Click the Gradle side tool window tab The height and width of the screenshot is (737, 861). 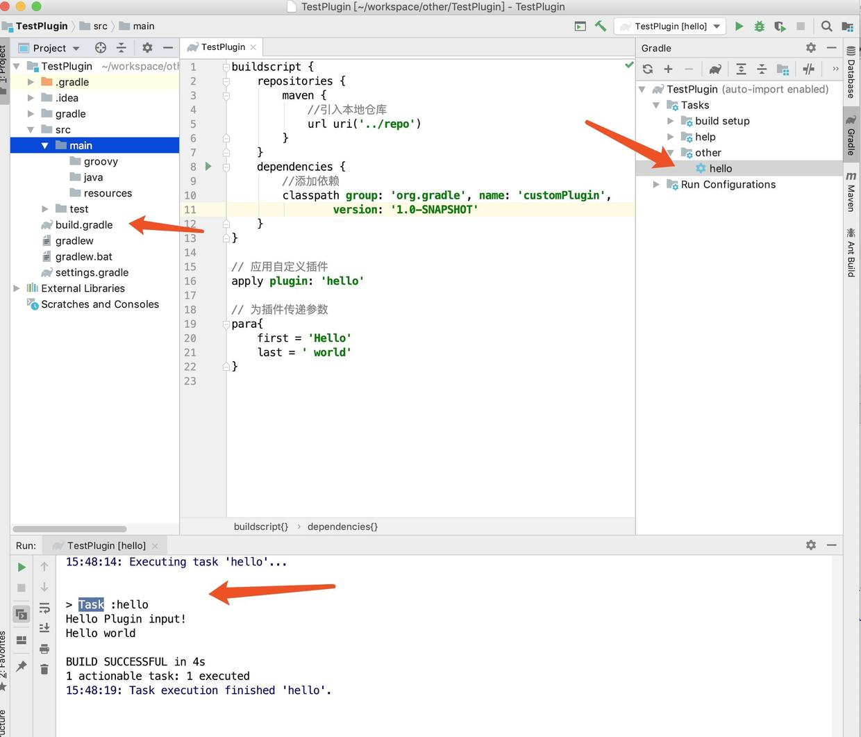pos(851,135)
